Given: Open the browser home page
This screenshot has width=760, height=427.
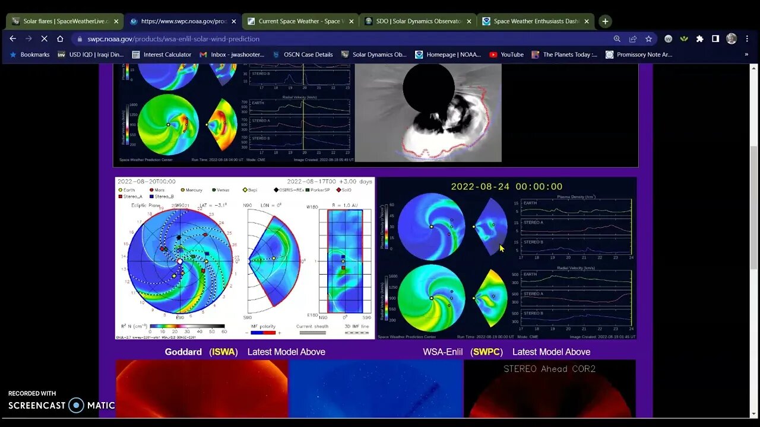Looking at the screenshot, I should tap(60, 39).
